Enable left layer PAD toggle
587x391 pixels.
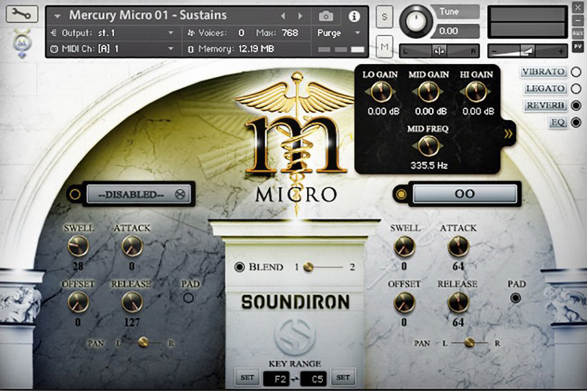(188, 298)
